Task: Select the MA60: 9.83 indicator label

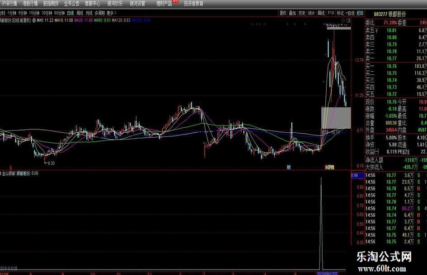Action: [x=103, y=20]
